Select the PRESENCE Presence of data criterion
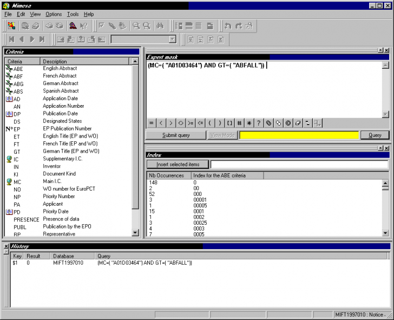Image resolution: width=394 pixels, height=320 pixels. tap(68, 219)
